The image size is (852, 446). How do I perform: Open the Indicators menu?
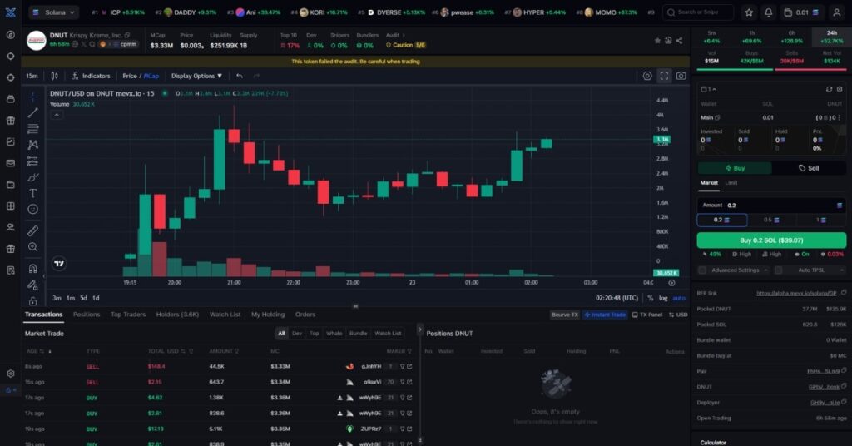click(x=91, y=76)
